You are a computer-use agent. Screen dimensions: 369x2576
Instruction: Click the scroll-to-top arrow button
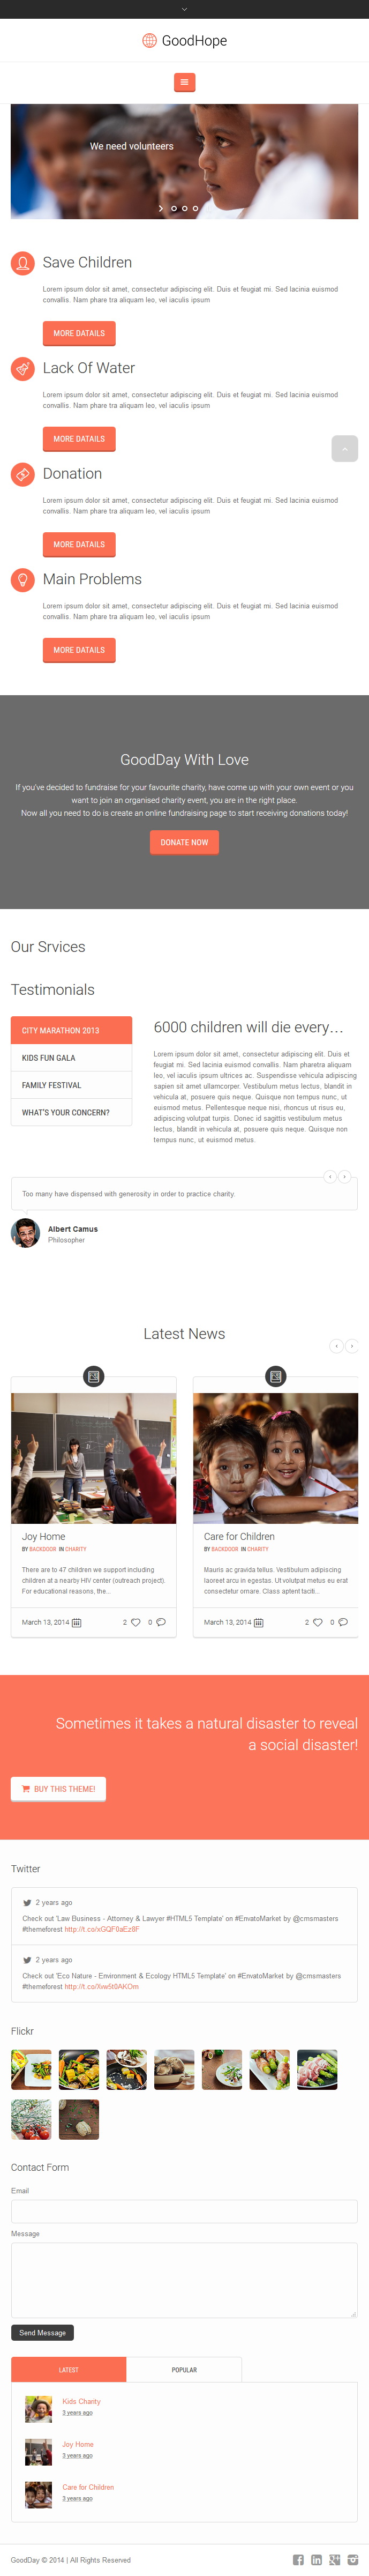tap(344, 448)
